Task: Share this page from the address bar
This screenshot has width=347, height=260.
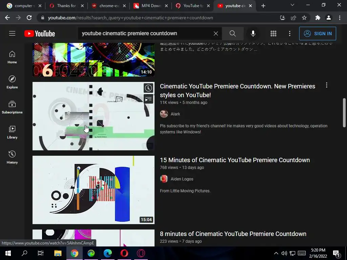Action: [293, 18]
